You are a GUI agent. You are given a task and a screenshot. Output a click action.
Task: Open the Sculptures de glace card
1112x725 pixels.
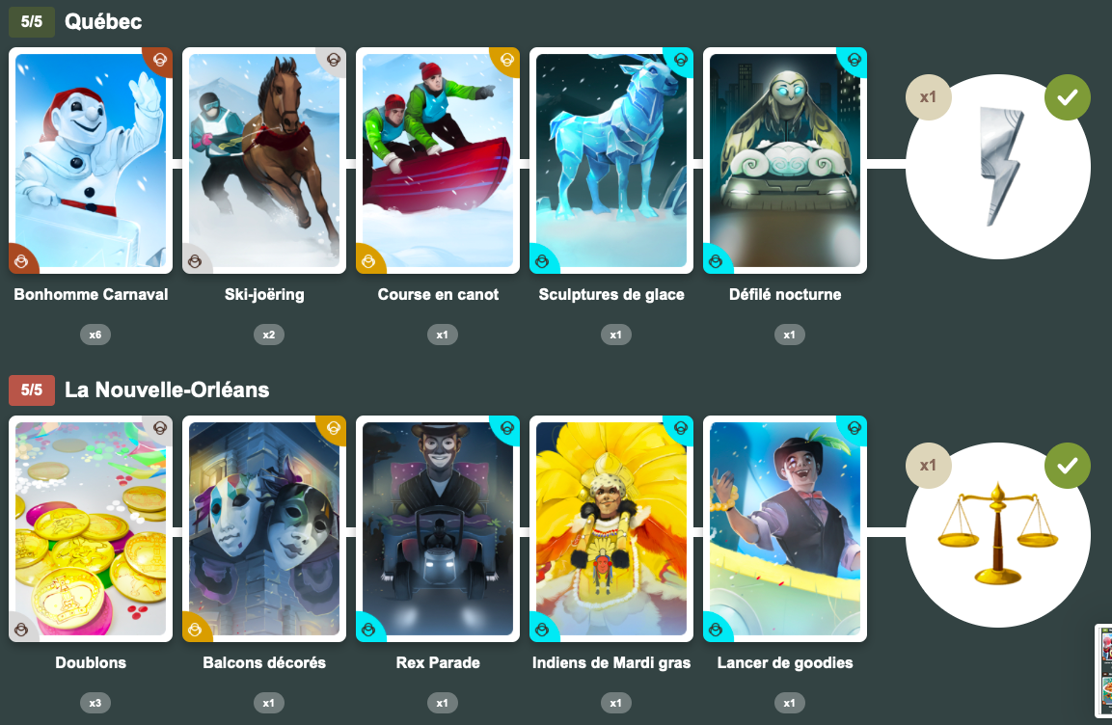pyautogui.click(x=611, y=161)
